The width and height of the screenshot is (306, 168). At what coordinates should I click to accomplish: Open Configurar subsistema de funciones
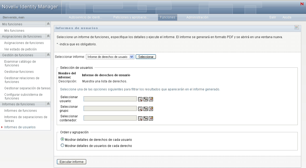coord(23,97)
